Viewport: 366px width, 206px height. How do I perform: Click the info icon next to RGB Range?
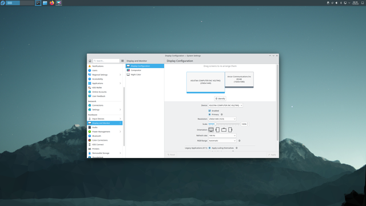239,141
